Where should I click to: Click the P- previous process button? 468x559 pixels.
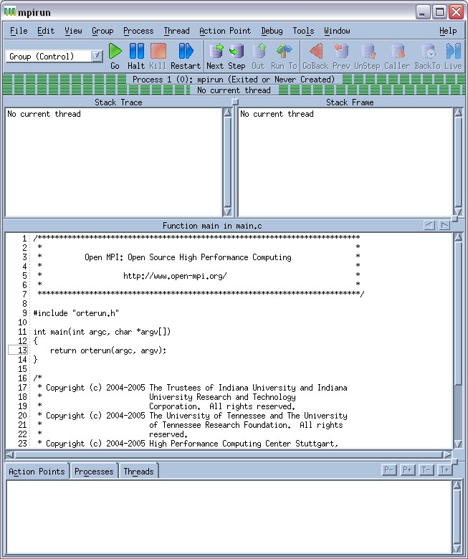(388, 470)
